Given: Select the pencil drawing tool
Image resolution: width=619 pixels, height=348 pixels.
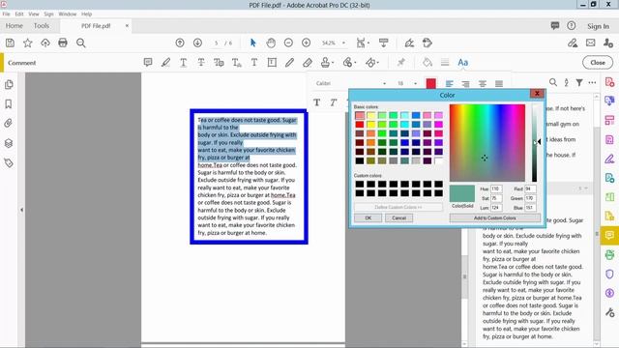Looking at the screenshot, I should [290, 62].
